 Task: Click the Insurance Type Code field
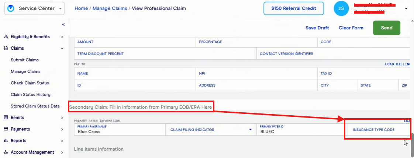click(377, 130)
